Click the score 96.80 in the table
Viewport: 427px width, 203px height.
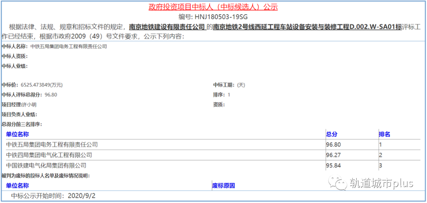click(333, 145)
